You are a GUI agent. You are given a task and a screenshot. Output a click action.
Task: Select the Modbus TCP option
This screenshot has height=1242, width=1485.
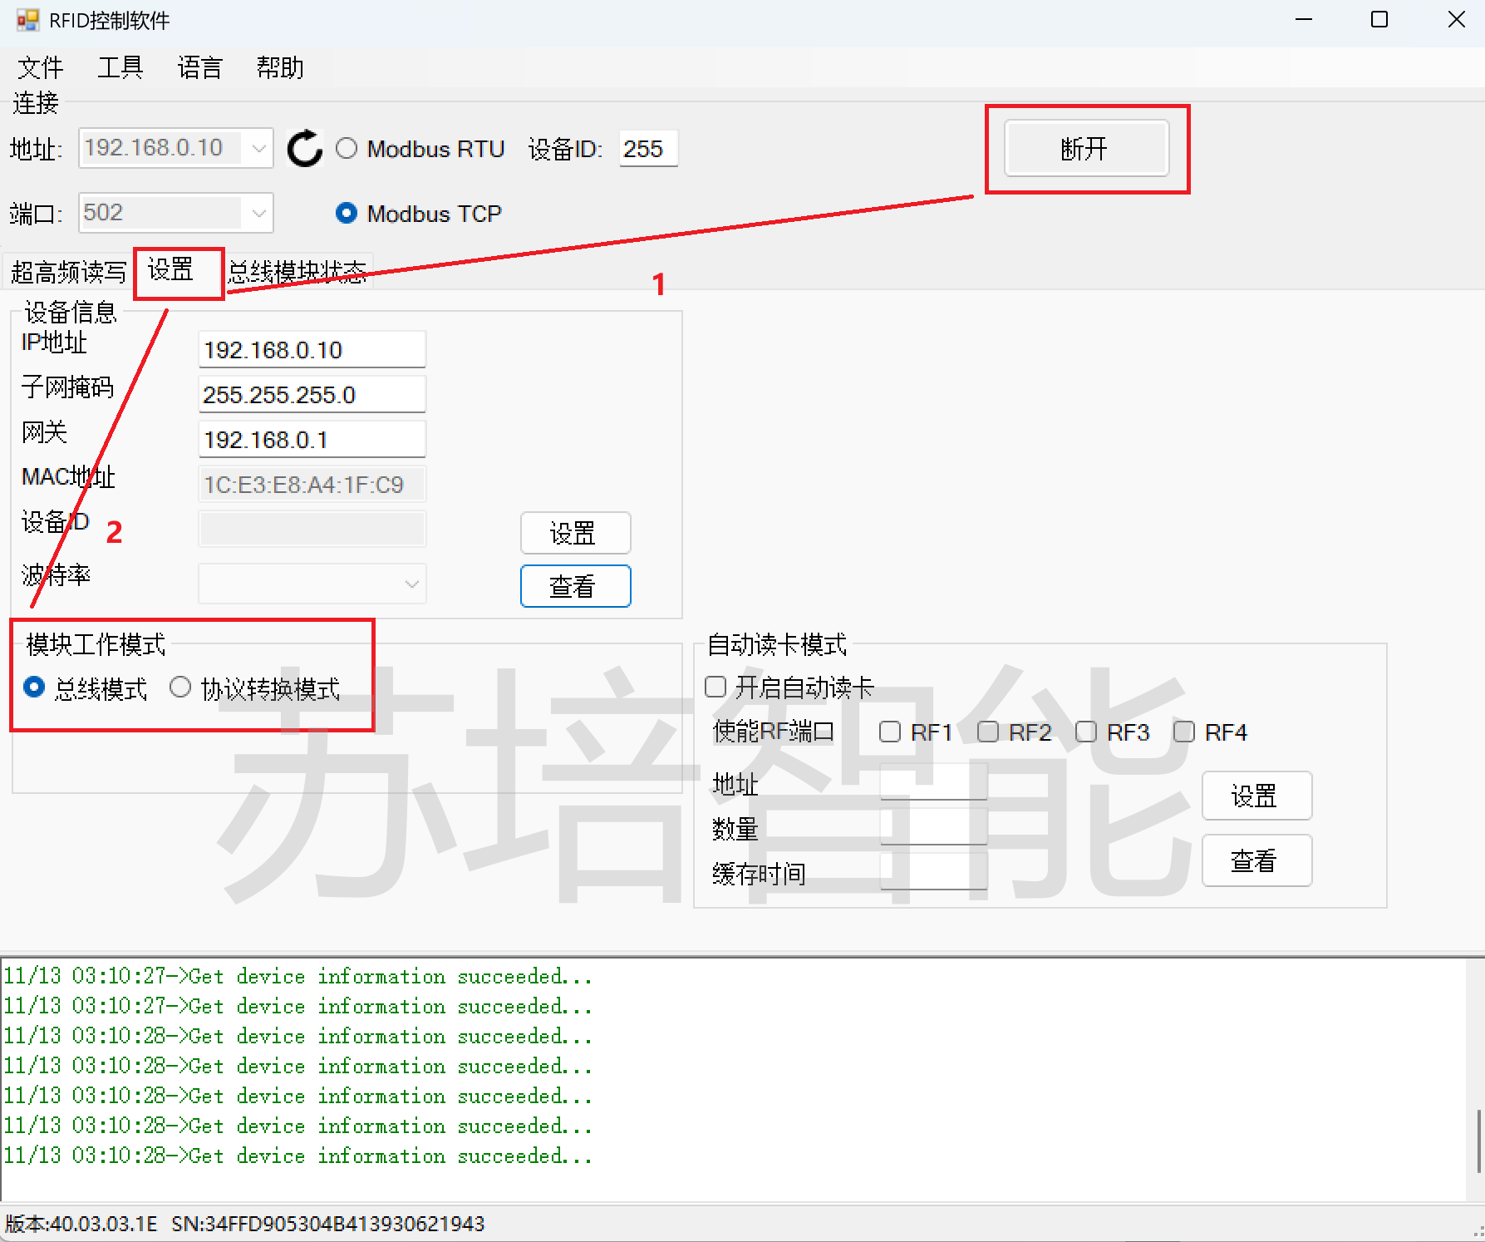[x=347, y=214]
